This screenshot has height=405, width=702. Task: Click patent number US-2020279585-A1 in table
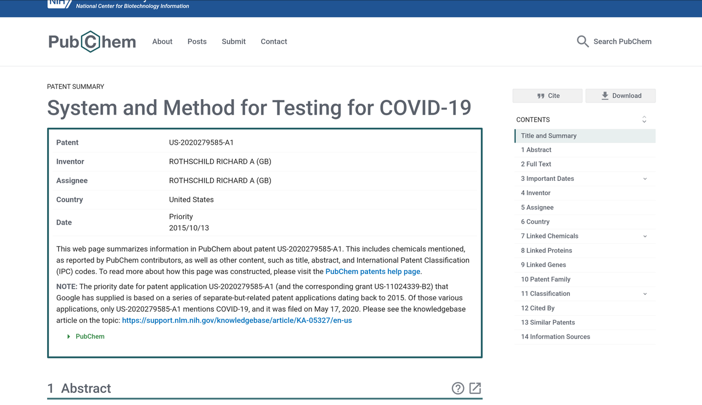pyautogui.click(x=201, y=142)
